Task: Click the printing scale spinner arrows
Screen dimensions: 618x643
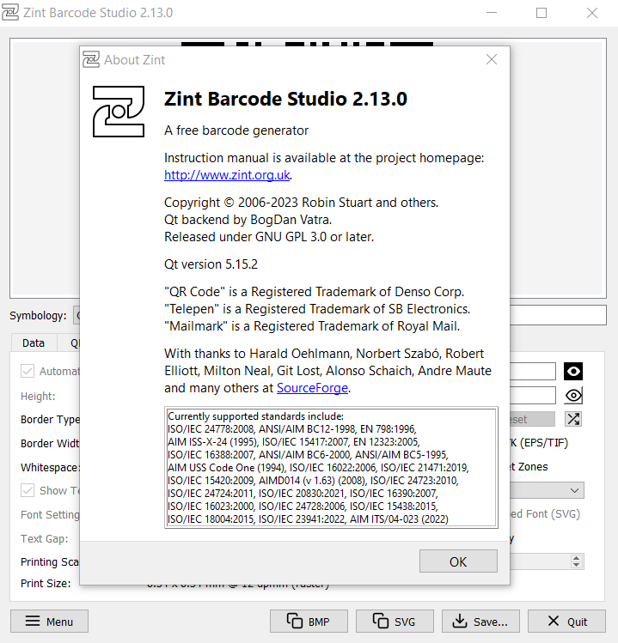Action: pyautogui.click(x=576, y=561)
